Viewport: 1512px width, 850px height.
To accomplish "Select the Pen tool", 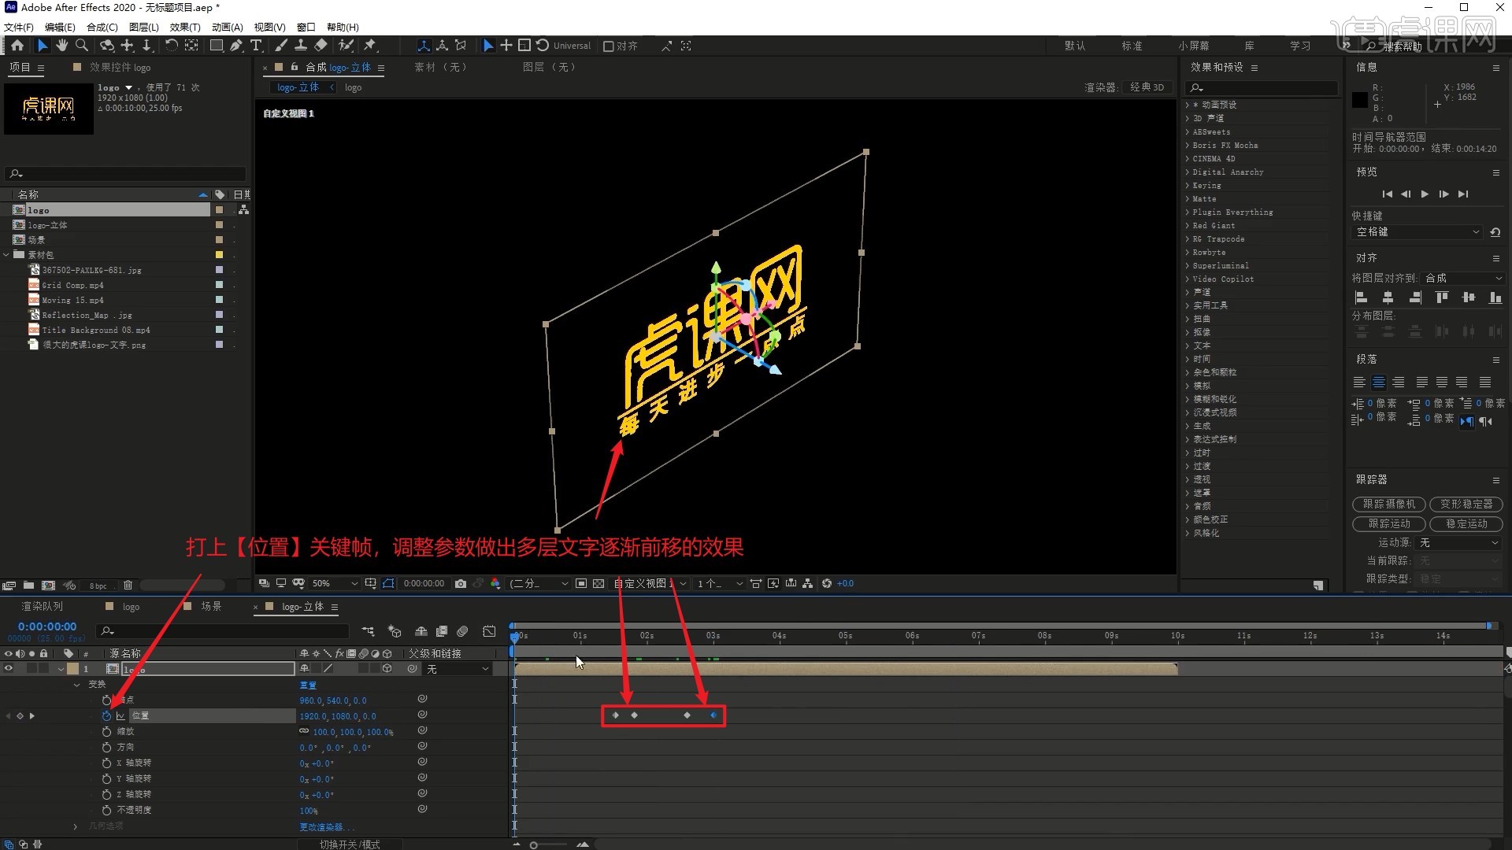I will [x=236, y=46].
